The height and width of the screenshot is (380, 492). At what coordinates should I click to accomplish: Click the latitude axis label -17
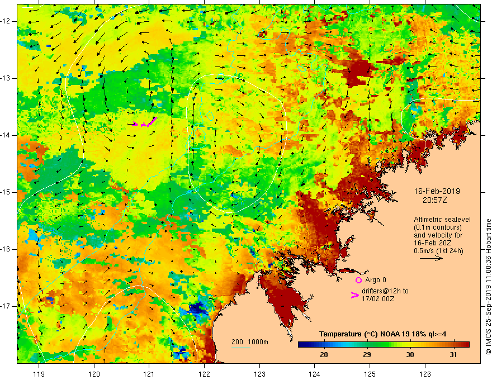click(x=6, y=306)
